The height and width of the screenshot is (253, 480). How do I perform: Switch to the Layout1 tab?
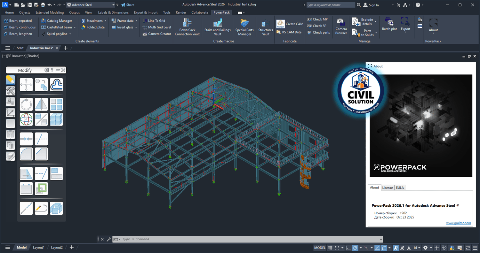click(x=39, y=248)
